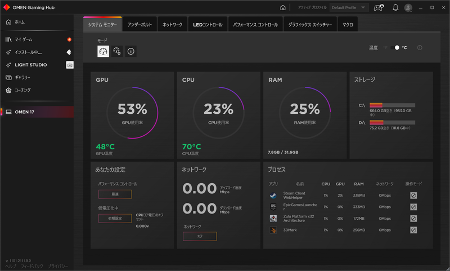Open the notifications bell

pos(395,7)
